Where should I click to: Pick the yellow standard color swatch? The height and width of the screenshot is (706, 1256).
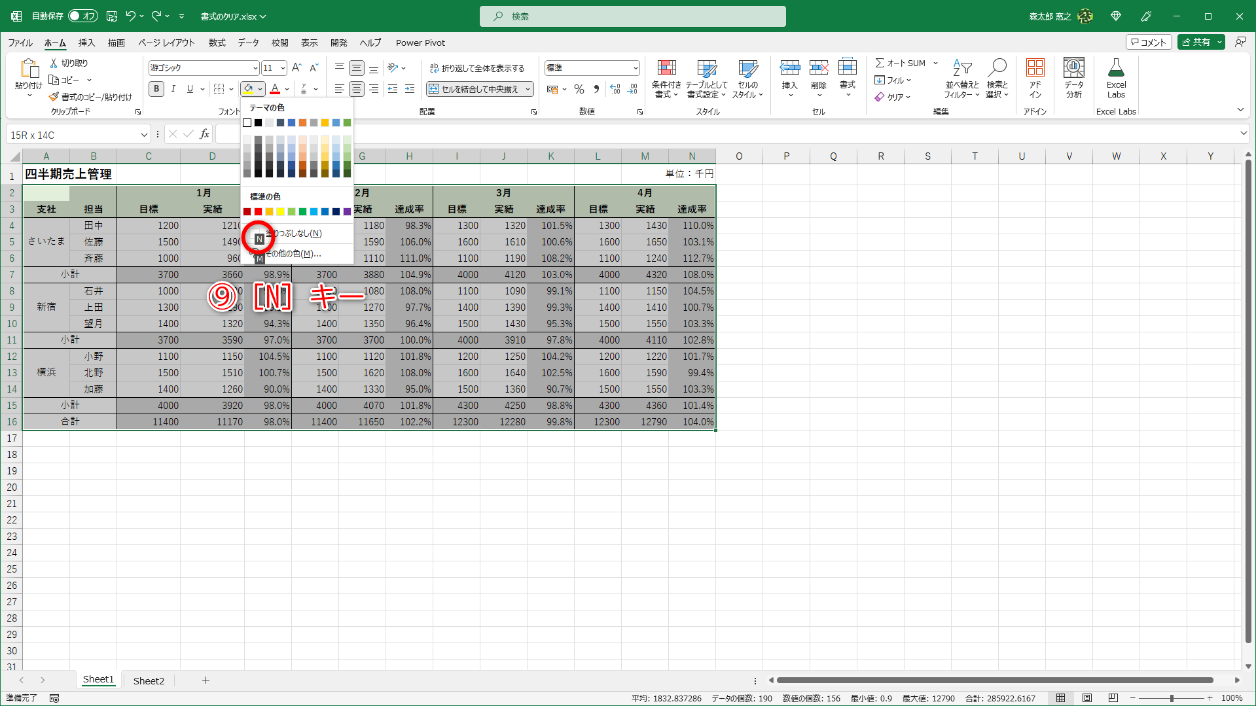[x=280, y=211]
